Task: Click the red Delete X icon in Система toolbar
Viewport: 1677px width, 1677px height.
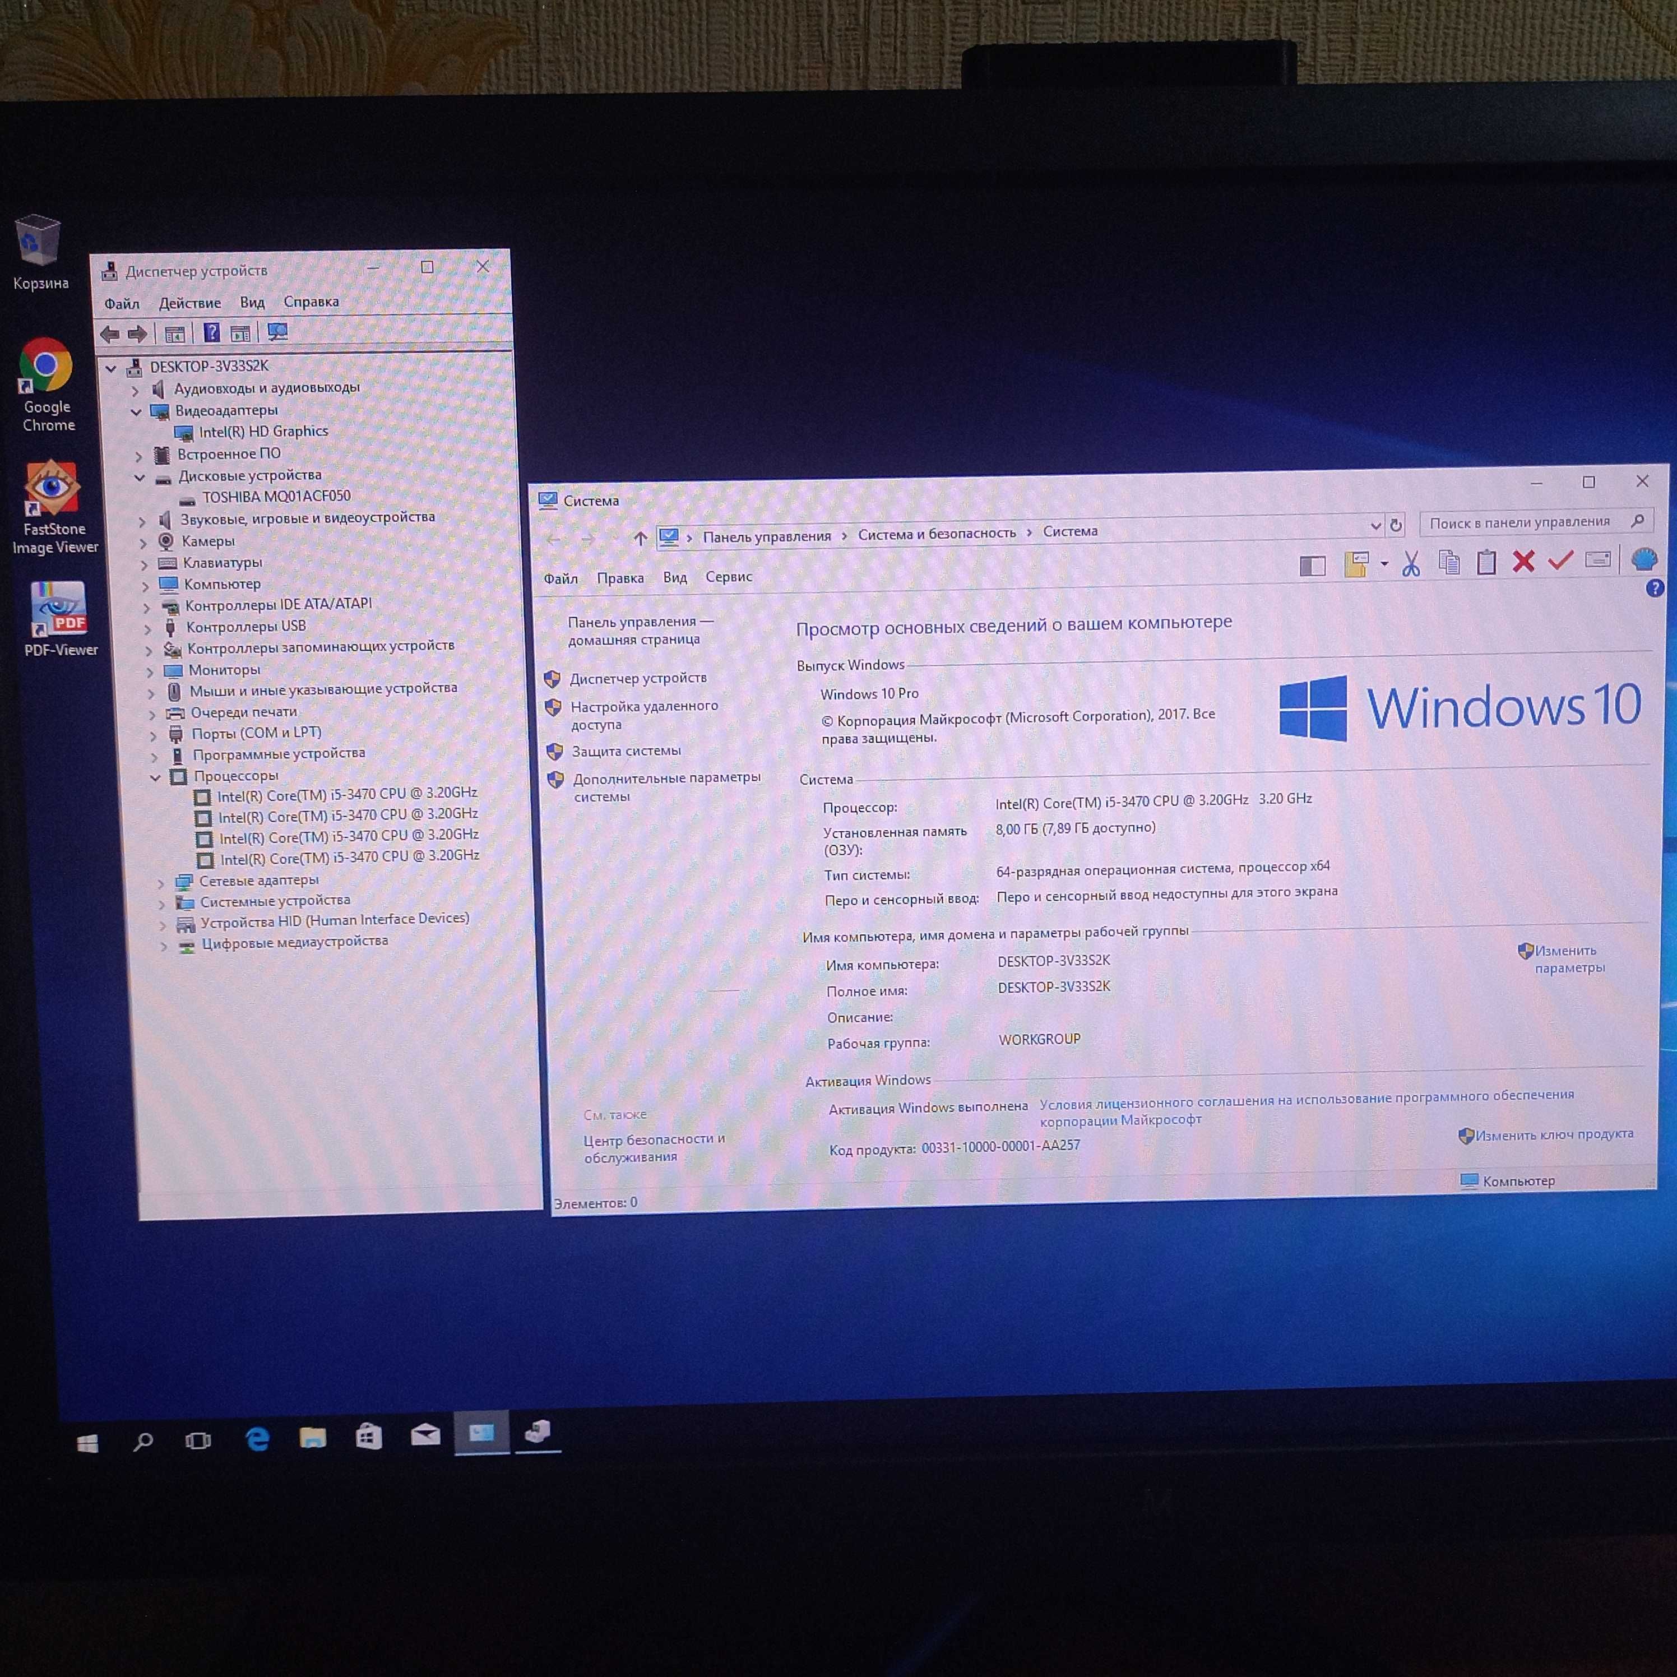Action: (1523, 562)
